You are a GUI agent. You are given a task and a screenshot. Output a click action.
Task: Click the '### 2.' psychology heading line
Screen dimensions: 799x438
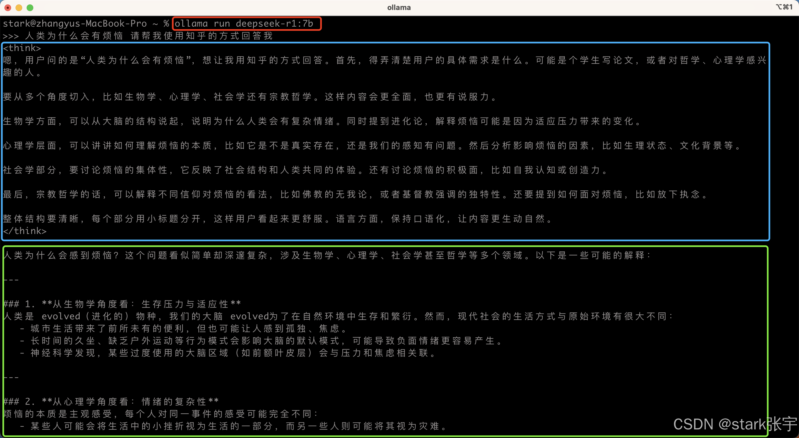point(112,402)
